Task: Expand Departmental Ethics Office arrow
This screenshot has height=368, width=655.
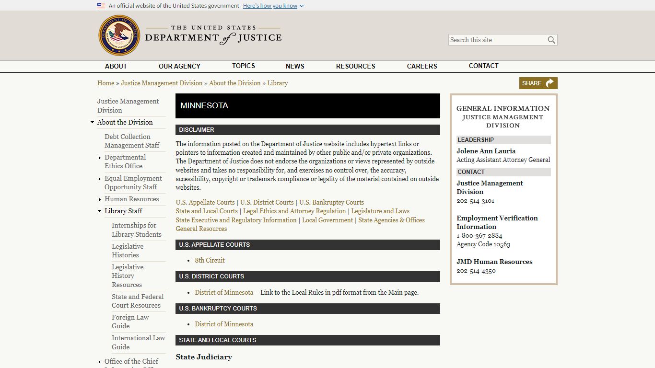Action: click(x=100, y=158)
